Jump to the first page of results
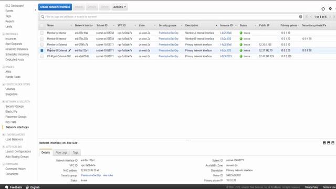 (x=307, y=17)
